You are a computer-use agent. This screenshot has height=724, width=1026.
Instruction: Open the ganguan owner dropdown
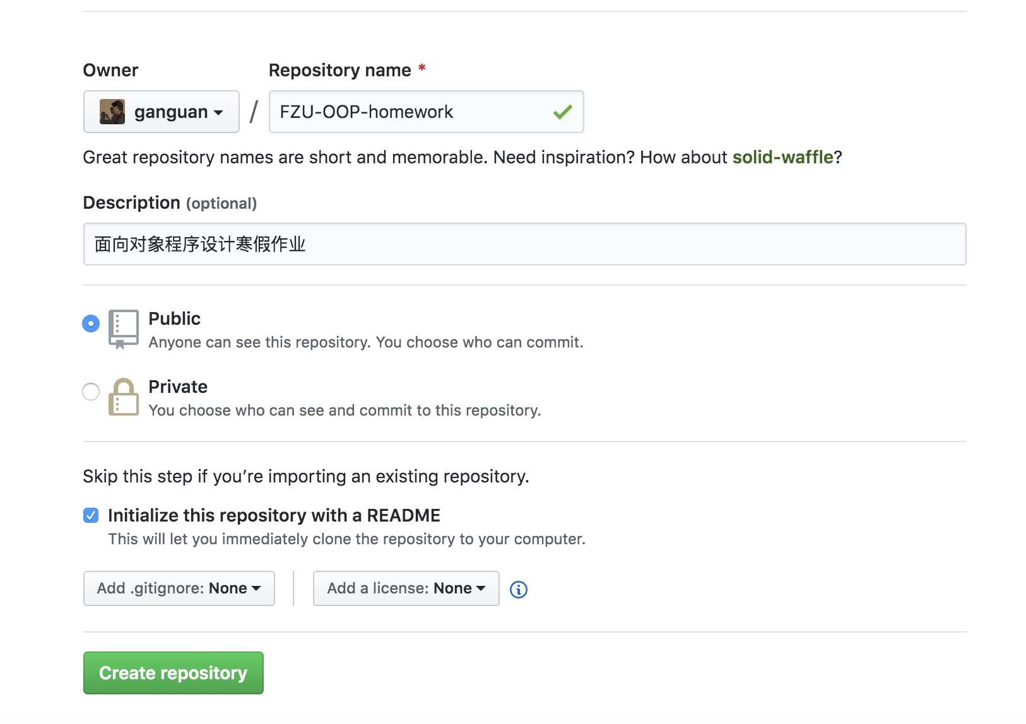pos(162,112)
